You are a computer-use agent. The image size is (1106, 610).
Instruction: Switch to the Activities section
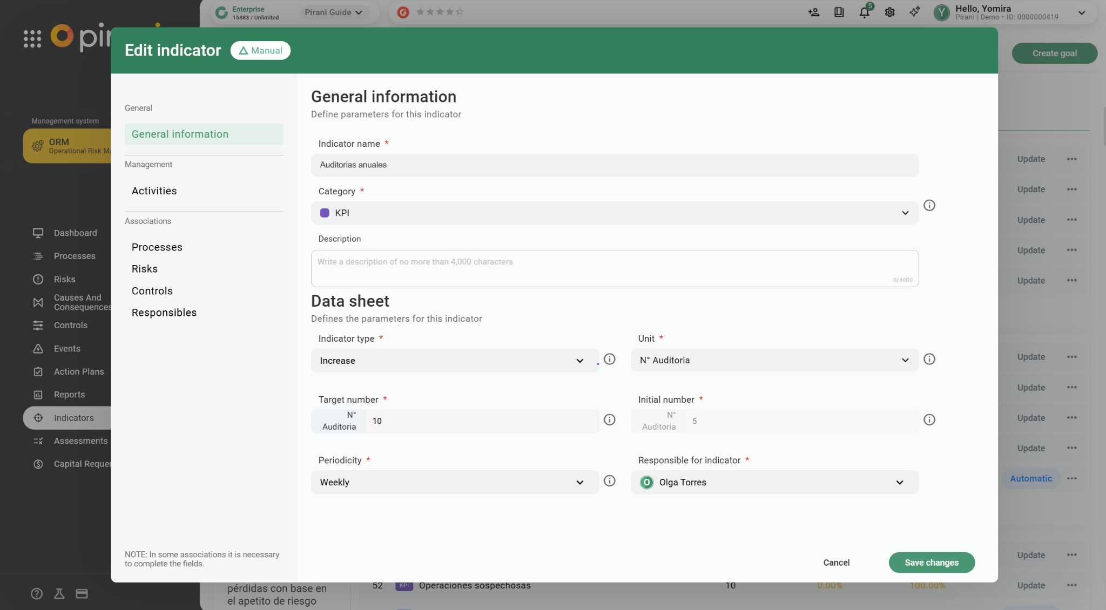(x=154, y=191)
